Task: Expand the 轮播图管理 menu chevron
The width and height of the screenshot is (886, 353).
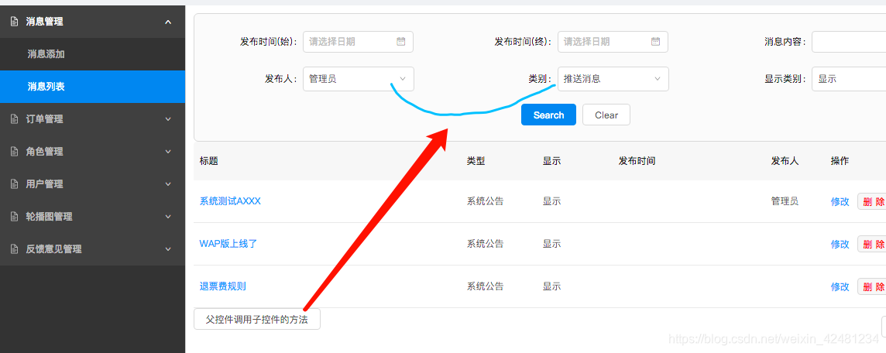Action: (168, 216)
